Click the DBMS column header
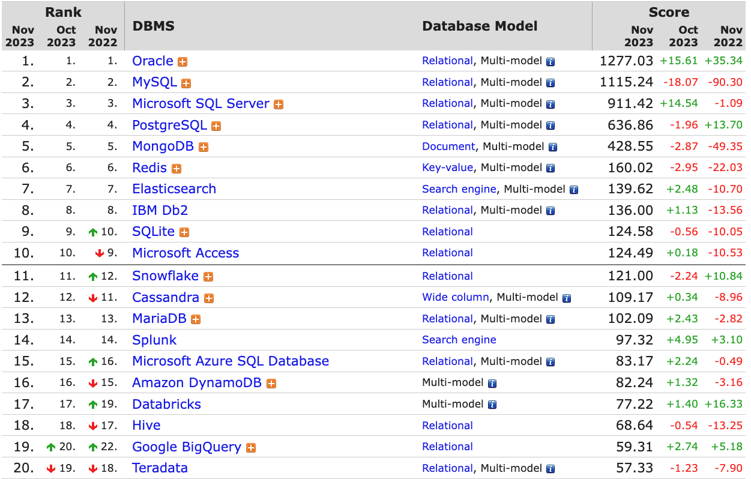Viewport: 751px width, 479px height. (154, 26)
